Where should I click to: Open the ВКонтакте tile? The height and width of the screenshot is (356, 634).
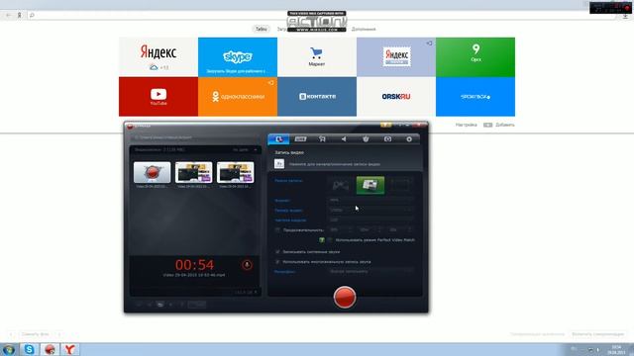317,97
